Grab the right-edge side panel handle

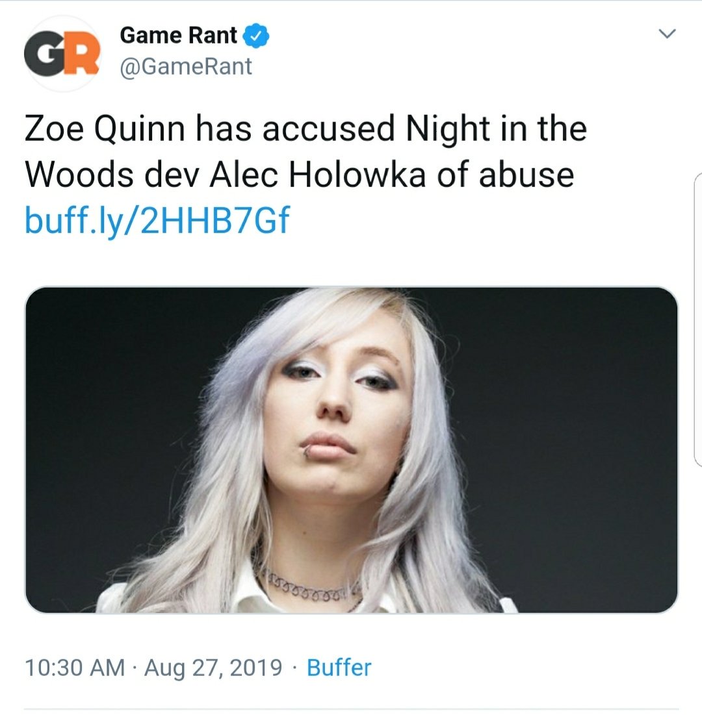coord(697,320)
